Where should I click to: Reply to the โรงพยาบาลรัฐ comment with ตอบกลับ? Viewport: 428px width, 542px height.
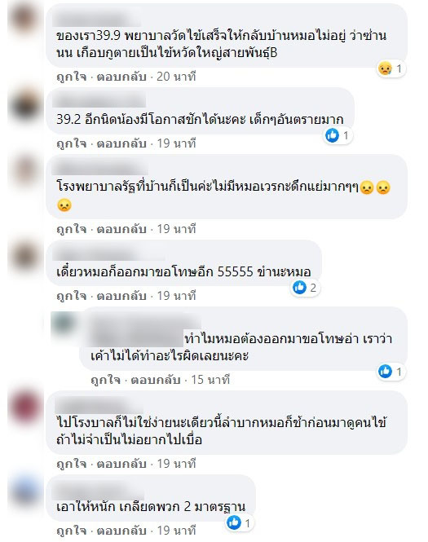121,229
